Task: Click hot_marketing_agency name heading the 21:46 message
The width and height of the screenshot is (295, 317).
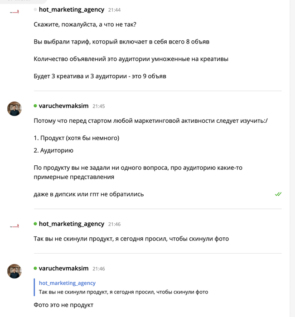Action: click(72, 224)
